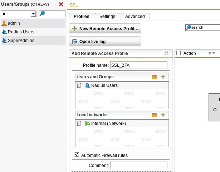The width and height of the screenshot is (220, 172).
Task: Close the Users/Groups panel with red X
Action: 61,4
